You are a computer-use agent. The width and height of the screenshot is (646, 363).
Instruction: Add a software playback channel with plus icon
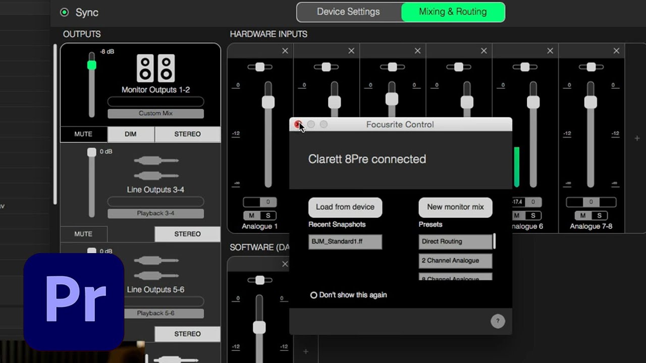(x=305, y=351)
